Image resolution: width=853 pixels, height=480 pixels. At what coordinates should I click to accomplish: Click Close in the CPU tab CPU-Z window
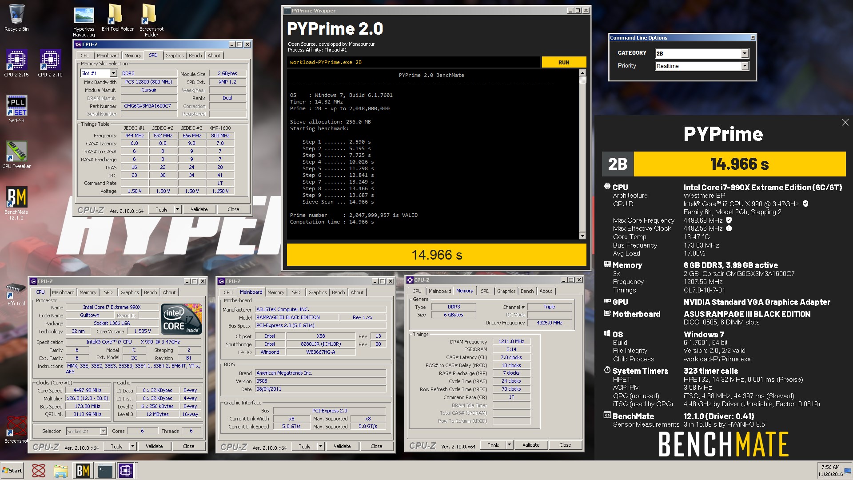tap(188, 446)
